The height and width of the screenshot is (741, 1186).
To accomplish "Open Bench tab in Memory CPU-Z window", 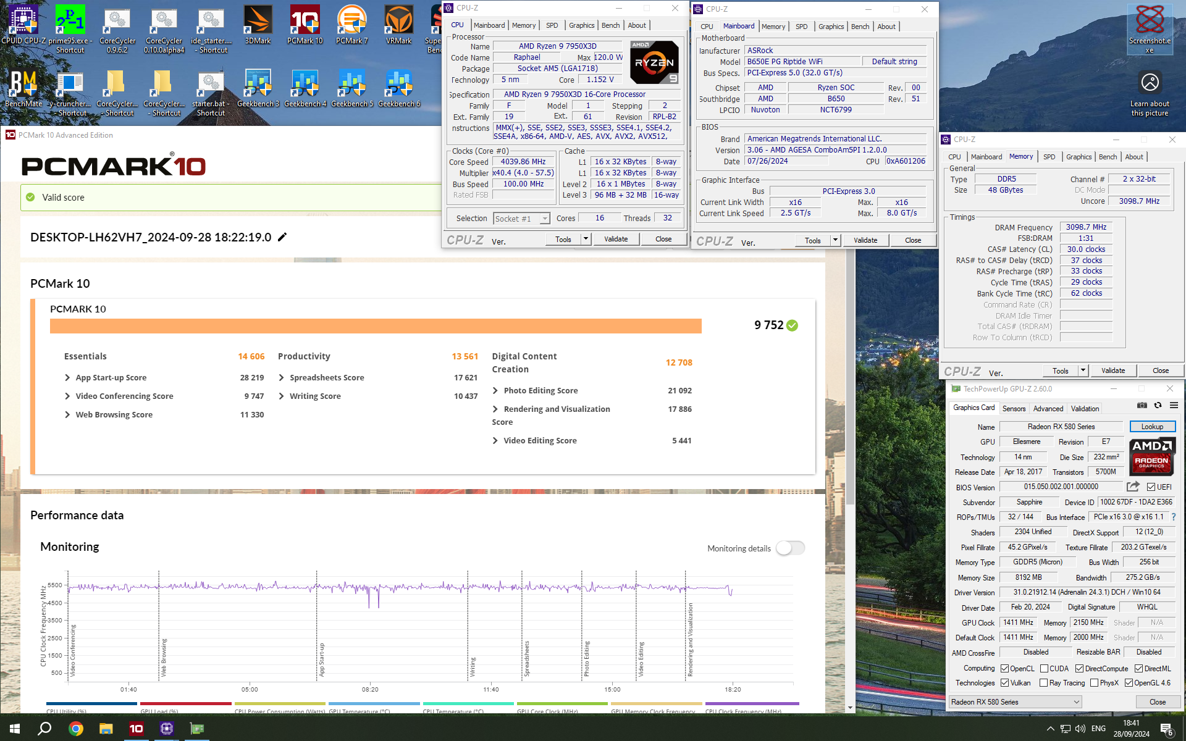I will 1108,157.
